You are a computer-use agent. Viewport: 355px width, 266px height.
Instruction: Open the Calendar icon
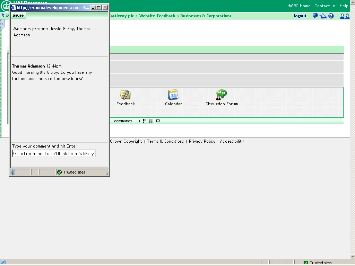tap(173, 95)
